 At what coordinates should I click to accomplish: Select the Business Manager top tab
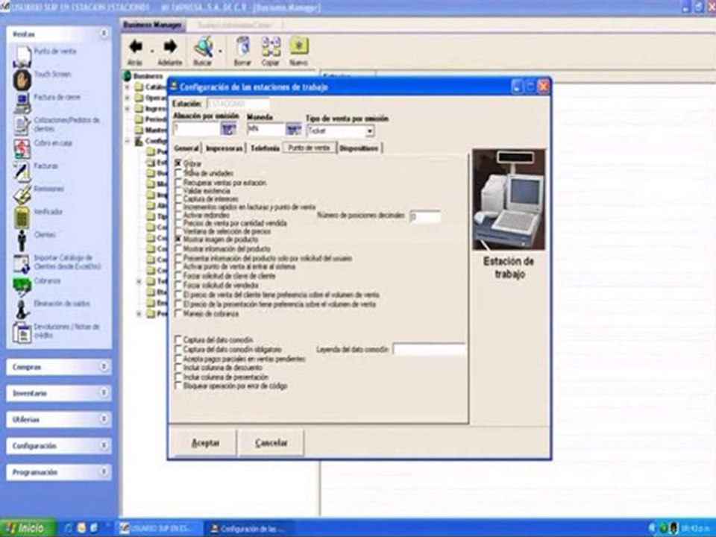(x=152, y=25)
